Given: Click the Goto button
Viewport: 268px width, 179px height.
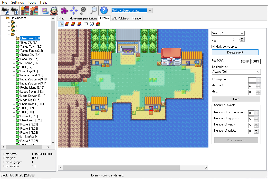Looking at the screenshot, I should (236, 99).
